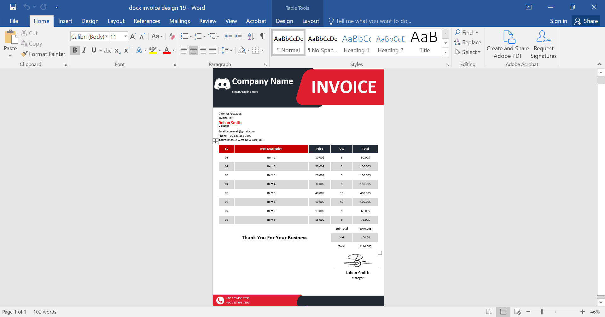The image size is (605, 317).
Task: Expand the Font Color dropdown arrow
Action: pyautogui.click(x=173, y=50)
